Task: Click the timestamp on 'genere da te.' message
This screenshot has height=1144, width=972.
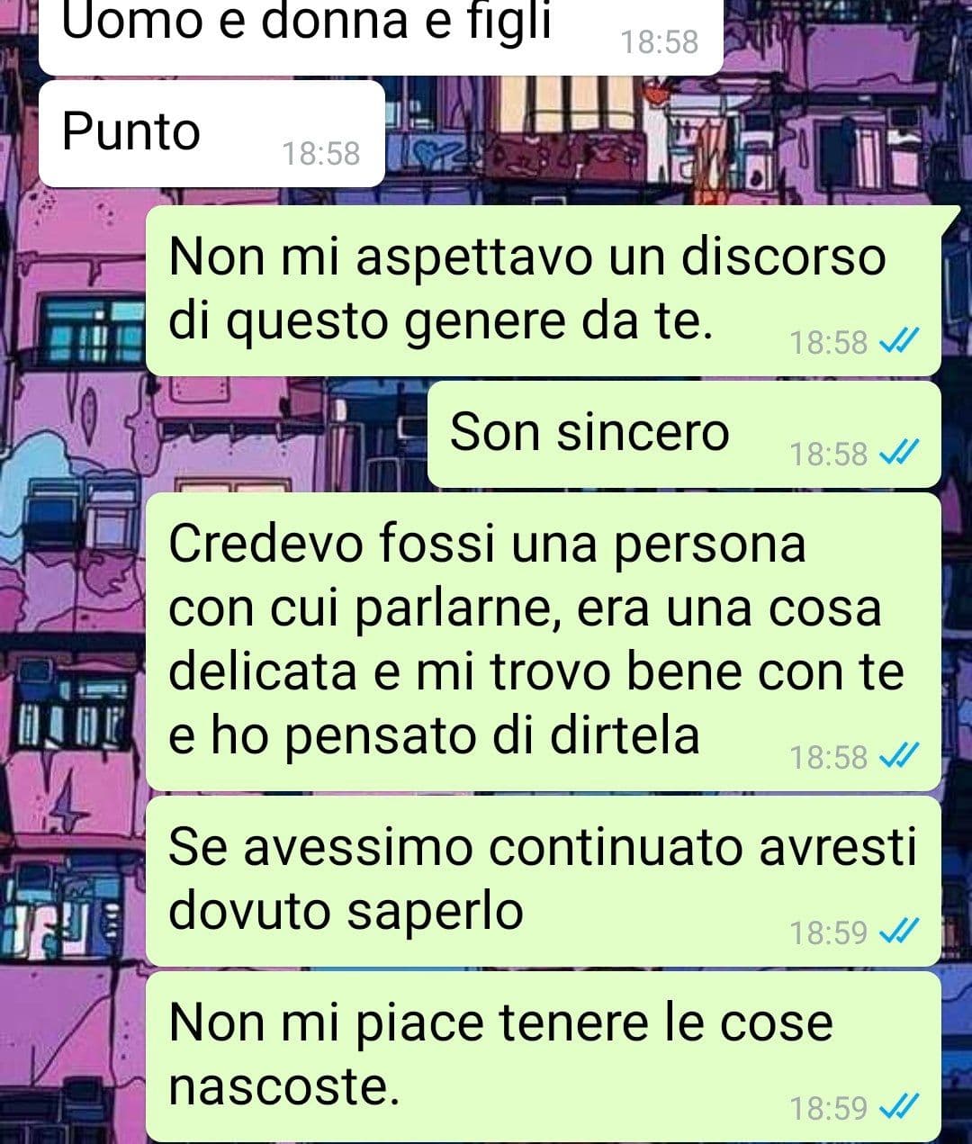Action: click(829, 342)
